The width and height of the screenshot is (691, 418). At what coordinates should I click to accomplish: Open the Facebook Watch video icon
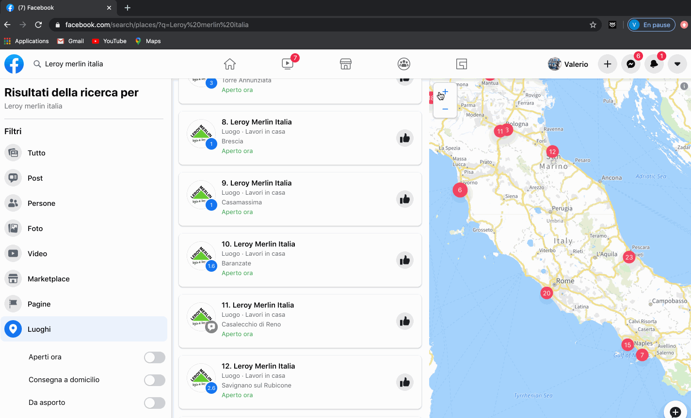[288, 64]
